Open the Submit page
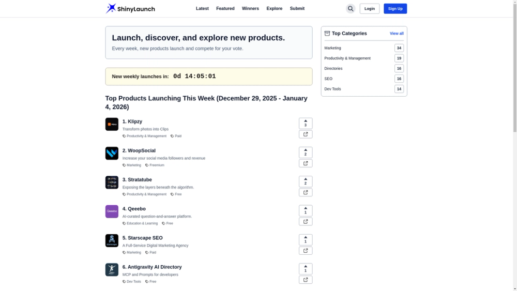 pos(297,9)
